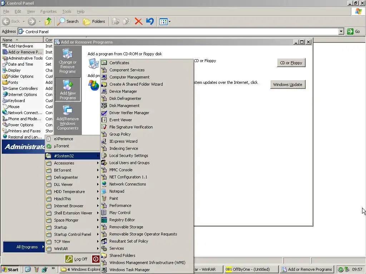
Task: Open Disk Management entry
Action: [147, 106]
